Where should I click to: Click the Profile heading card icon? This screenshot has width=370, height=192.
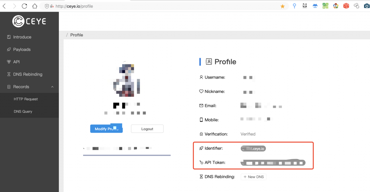tap(208, 61)
